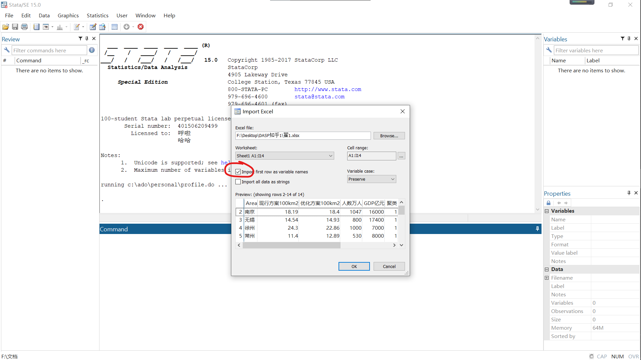
Task: Open the Statistics menu
Action: (x=97, y=16)
